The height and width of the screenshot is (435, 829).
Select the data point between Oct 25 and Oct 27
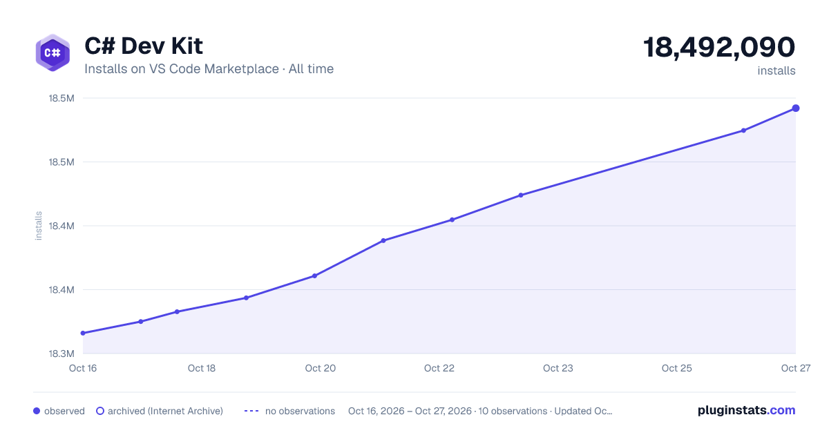pos(743,130)
